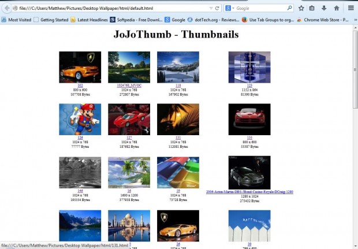The width and height of the screenshot is (358, 249).
Task: Click the 16 image link
Action: point(129,191)
